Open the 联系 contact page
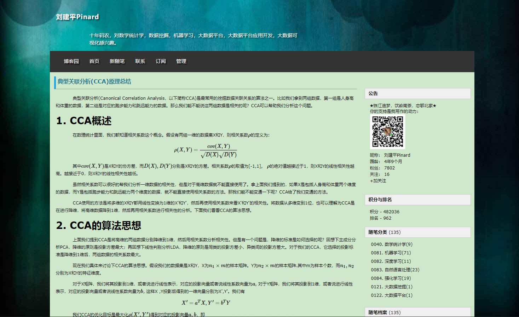The height and width of the screenshot is (317, 519). (140, 61)
